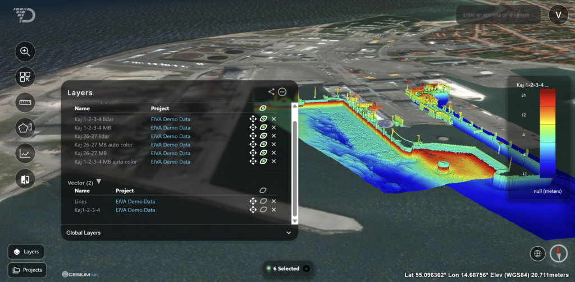Click the app logo in top corner
Screen dimensions: 575x282
point(24,15)
